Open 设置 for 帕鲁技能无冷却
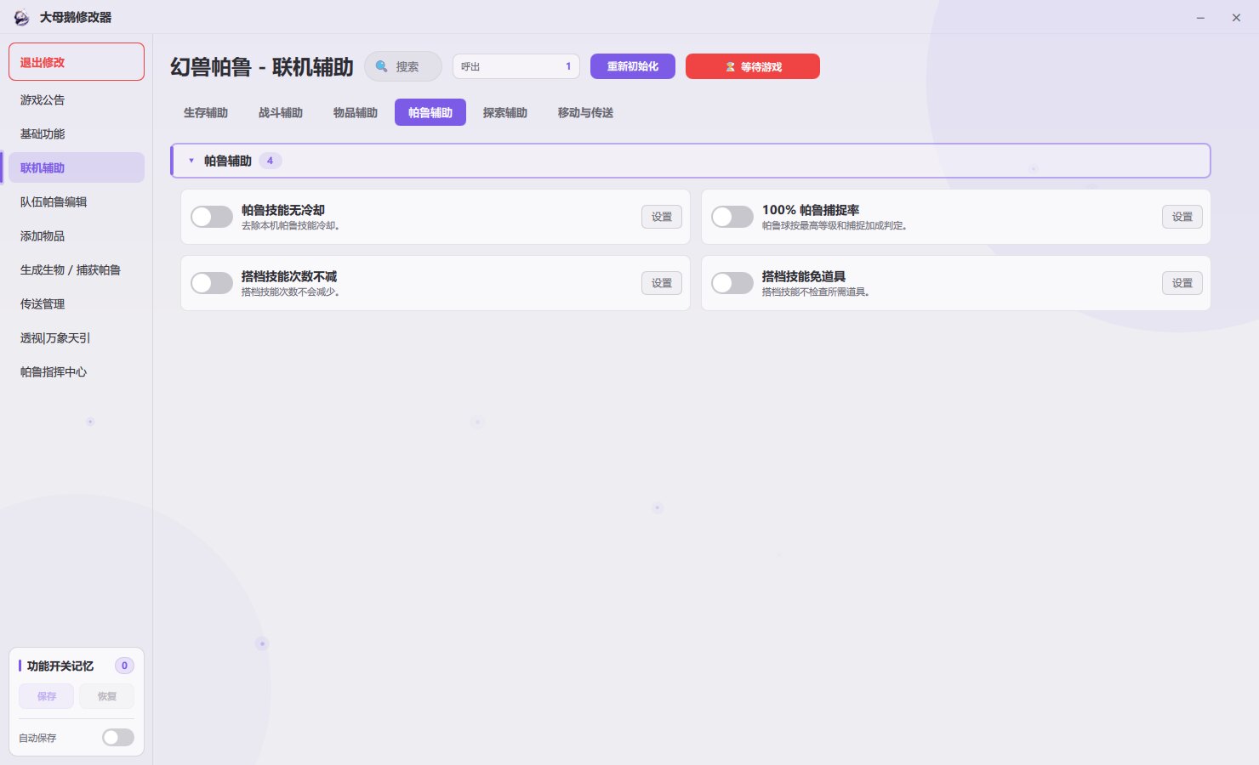 pos(662,217)
